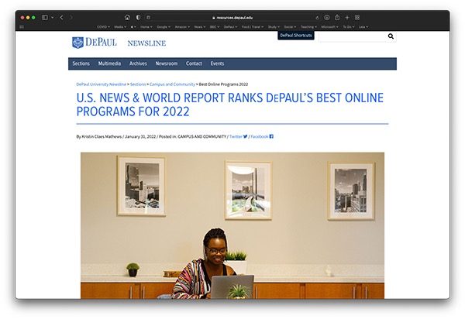This screenshot has width=465, height=319.
Task: Open the Sections nav menu
Action: pos(81,63)
